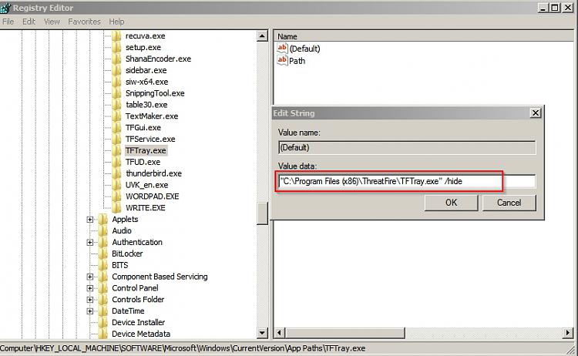Click the Name column header

pos(425,36)
